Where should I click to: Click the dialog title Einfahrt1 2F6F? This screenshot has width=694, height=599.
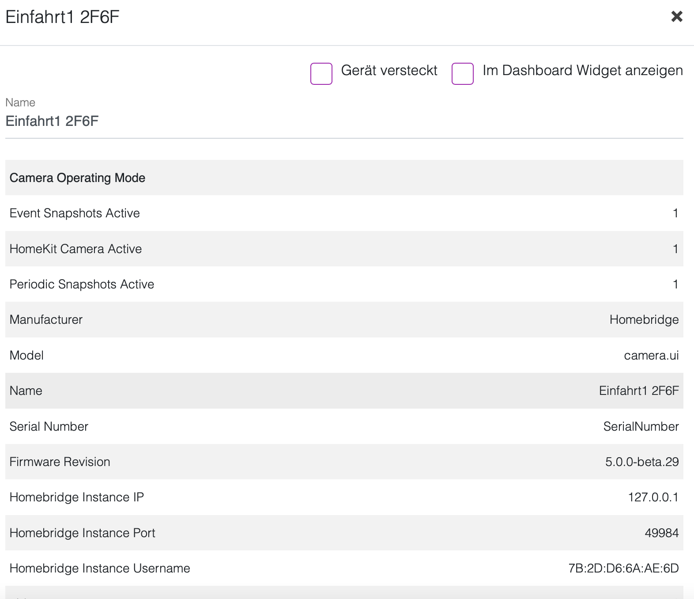62,17
